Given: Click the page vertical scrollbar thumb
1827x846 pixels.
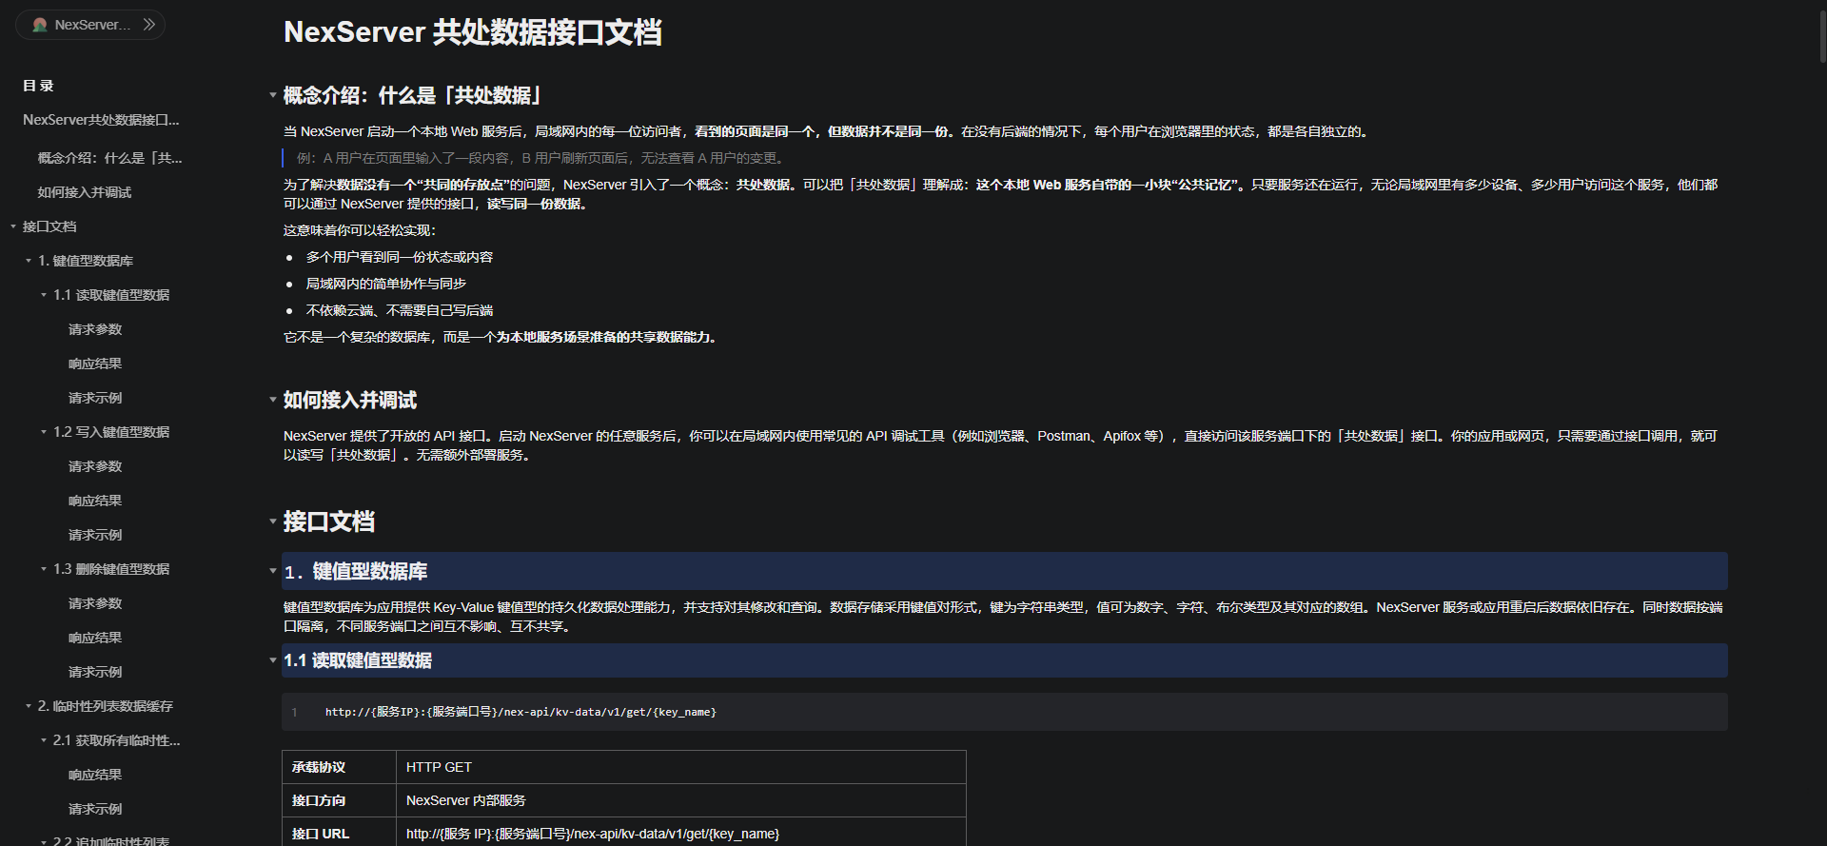Looking at the screenshot, I should coord(1822,38).
